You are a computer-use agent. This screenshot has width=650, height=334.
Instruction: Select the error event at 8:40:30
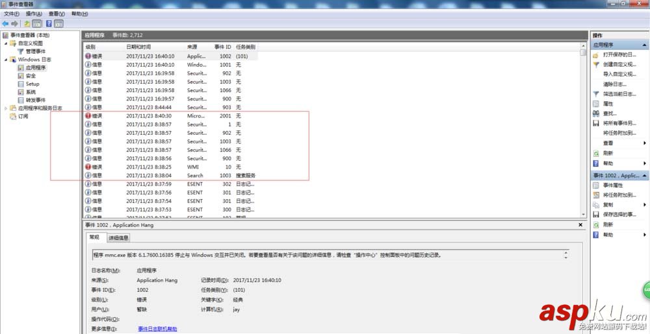[171, 116]
